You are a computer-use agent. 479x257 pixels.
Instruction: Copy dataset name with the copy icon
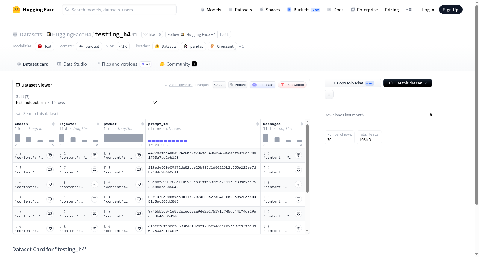click(x=135, y=35)
